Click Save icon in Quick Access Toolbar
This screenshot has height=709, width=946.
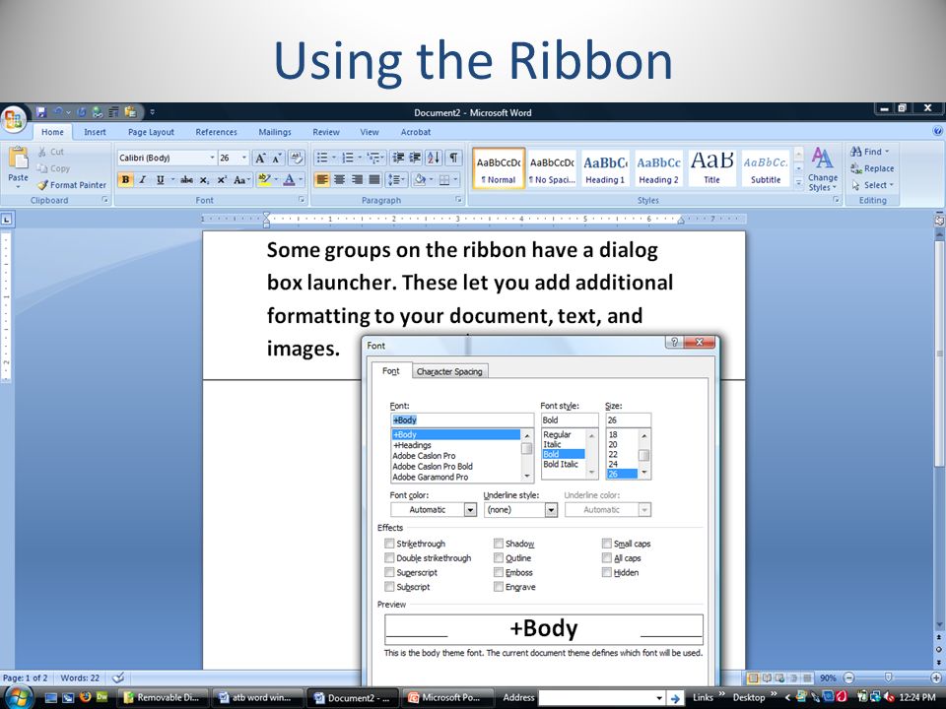41,112
